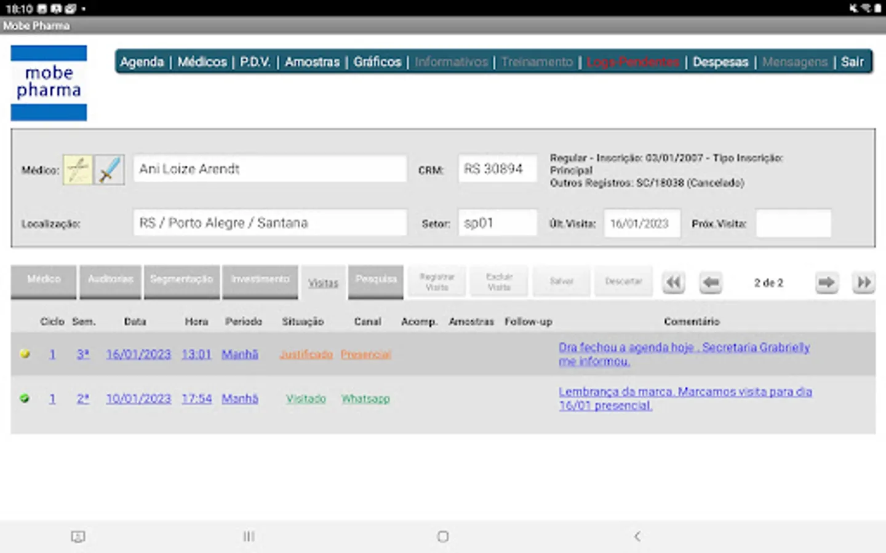Switch to Pesquisa tab
This screenshot has width=886, height=553.
376,282
